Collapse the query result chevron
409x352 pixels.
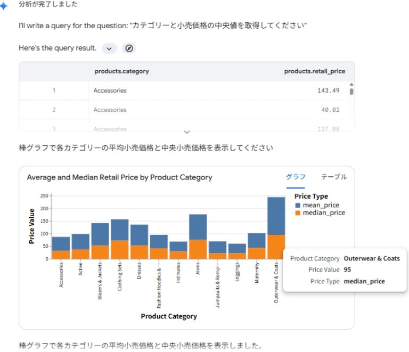click(x=109, y=48)
